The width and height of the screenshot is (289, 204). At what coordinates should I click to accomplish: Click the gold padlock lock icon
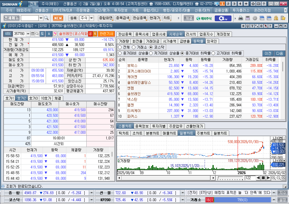click(276, 18)
